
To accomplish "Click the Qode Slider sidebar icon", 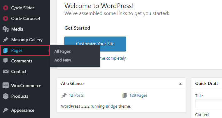I will 6,8.
